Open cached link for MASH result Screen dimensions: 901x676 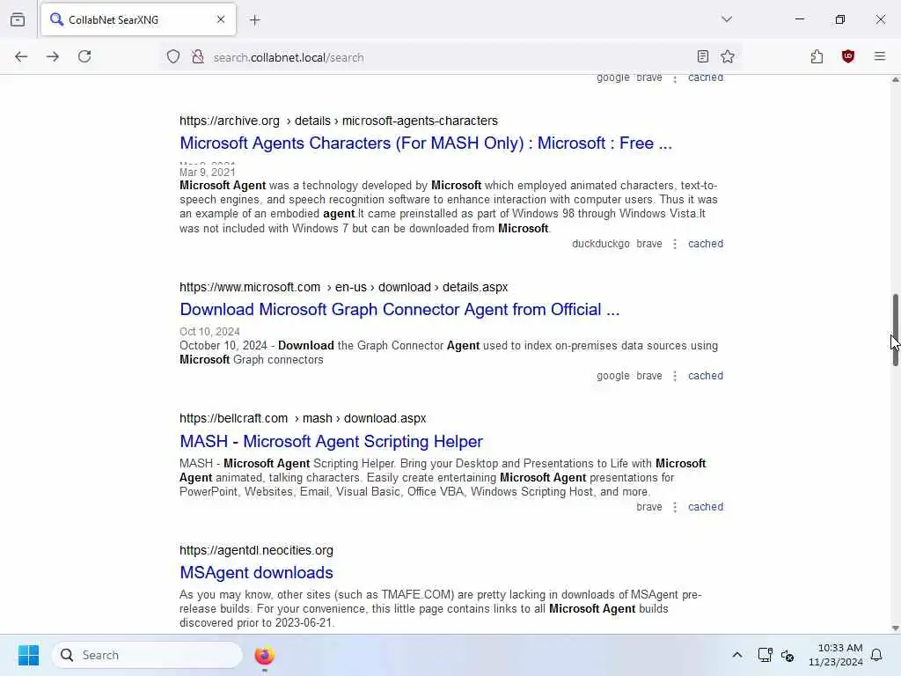706,507
